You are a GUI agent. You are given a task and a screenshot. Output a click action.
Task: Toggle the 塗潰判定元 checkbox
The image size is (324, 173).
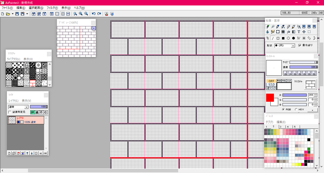(10, 112)
